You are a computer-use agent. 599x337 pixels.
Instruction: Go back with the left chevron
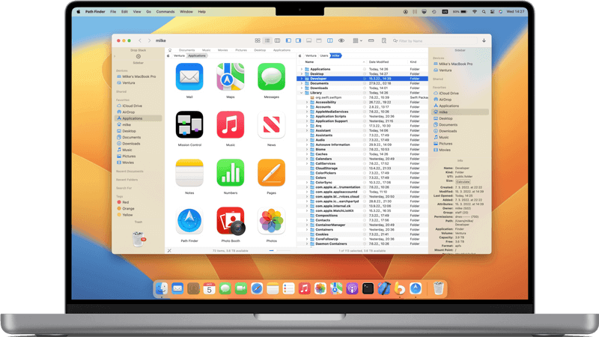[140, 40]
